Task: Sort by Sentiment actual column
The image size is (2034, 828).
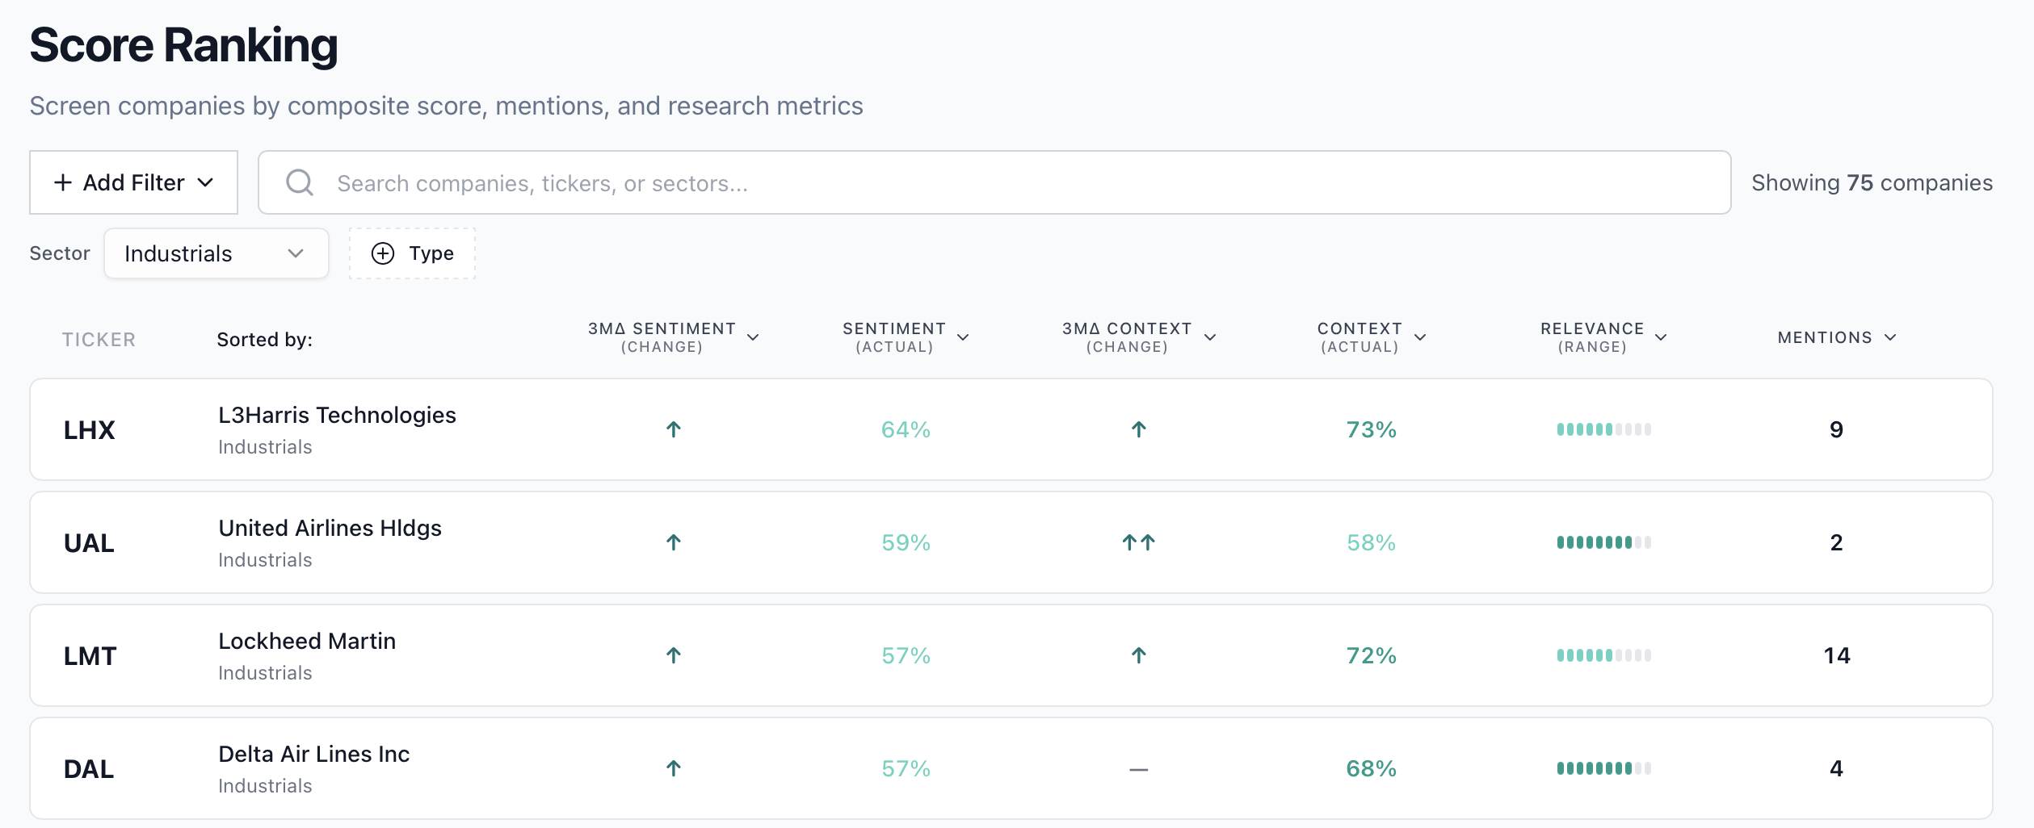Action: 906,337
